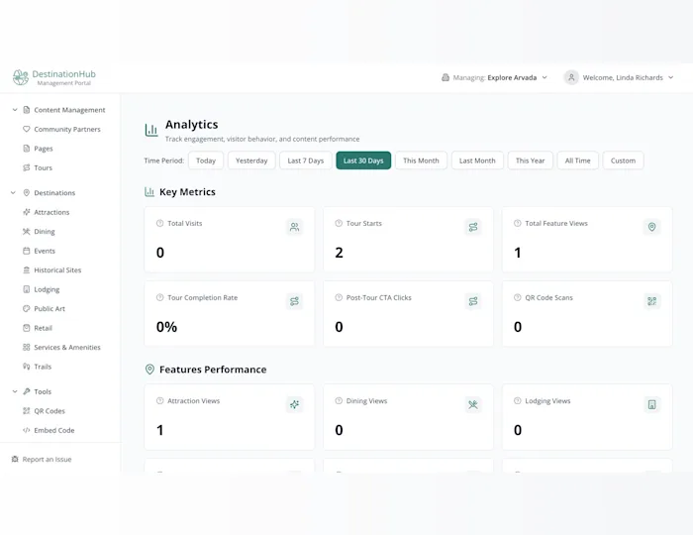The width and height of the screenshot is (693, 535).
Task: Open the Historical Sites sidebar link
Action: (x=52, y=270)
